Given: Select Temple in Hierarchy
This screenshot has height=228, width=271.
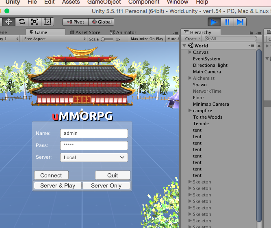Looking at the screenshot, I should pyautogui.click(x=201, y=124).
